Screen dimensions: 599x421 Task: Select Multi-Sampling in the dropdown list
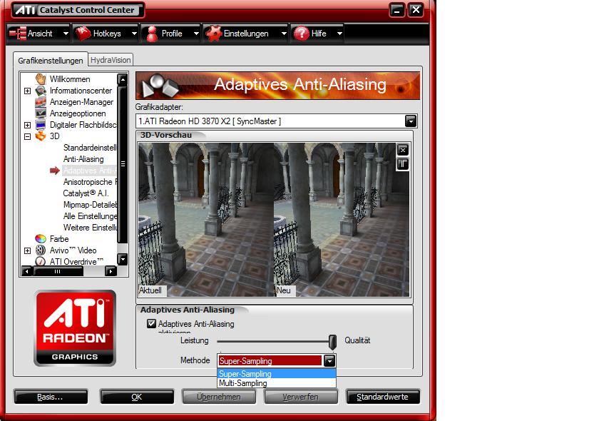tap(277, 382)
